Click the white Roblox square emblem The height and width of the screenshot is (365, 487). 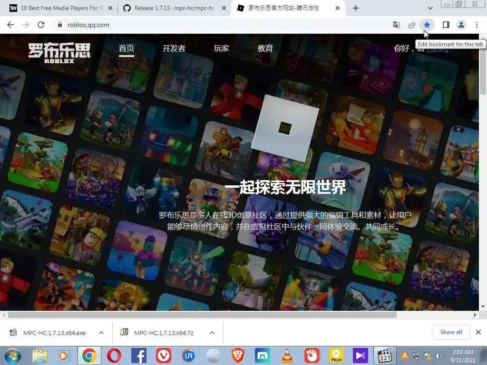(285, 128)
